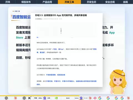The height and width of the screenshot is (100, 133).
Task: Click the yellow progress bar above the icon strip
Action: [x=40, y=96]
